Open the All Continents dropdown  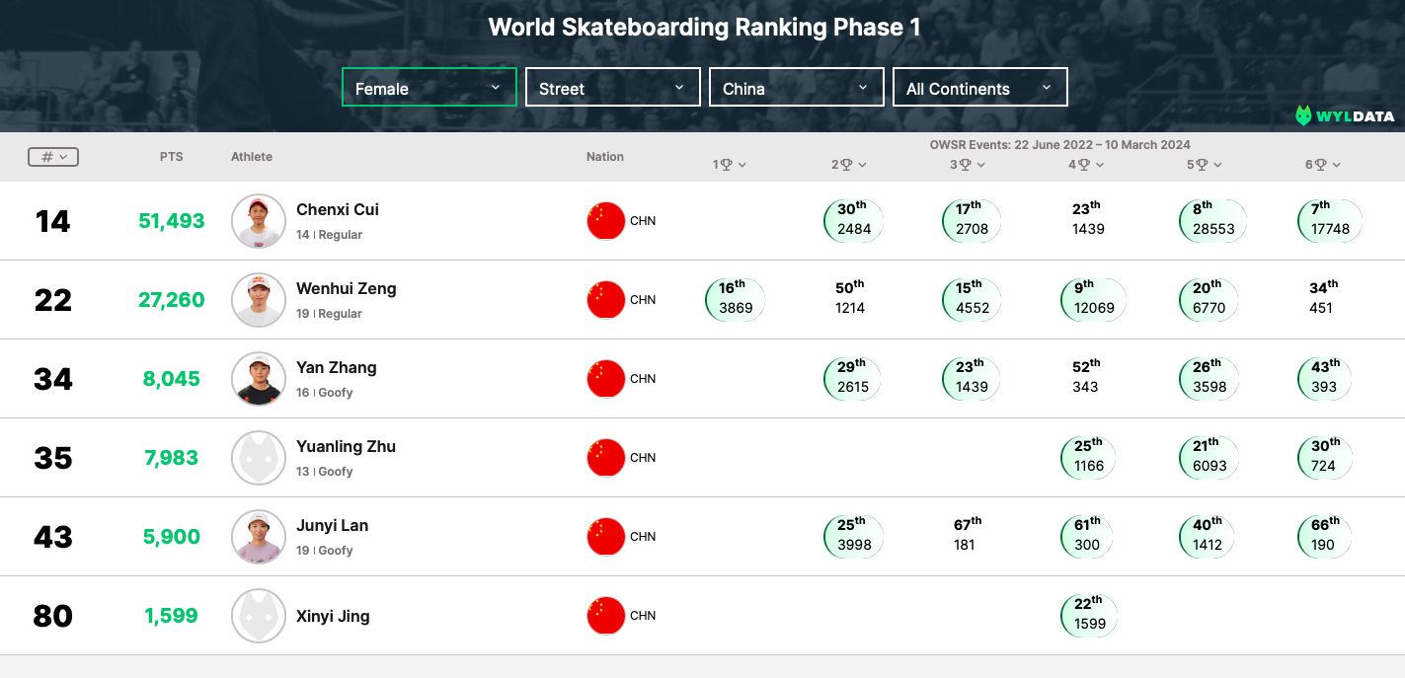point(979,87)
